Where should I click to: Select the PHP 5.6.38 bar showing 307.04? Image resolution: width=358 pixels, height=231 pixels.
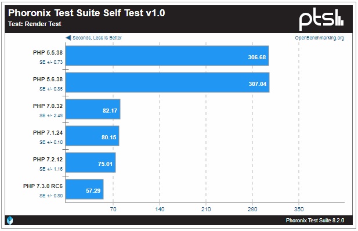click(x=167, y=82)
